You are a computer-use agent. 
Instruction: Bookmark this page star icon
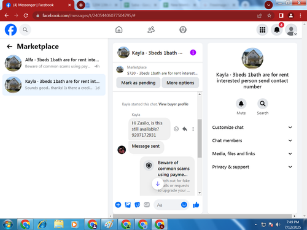click(269, 15)
